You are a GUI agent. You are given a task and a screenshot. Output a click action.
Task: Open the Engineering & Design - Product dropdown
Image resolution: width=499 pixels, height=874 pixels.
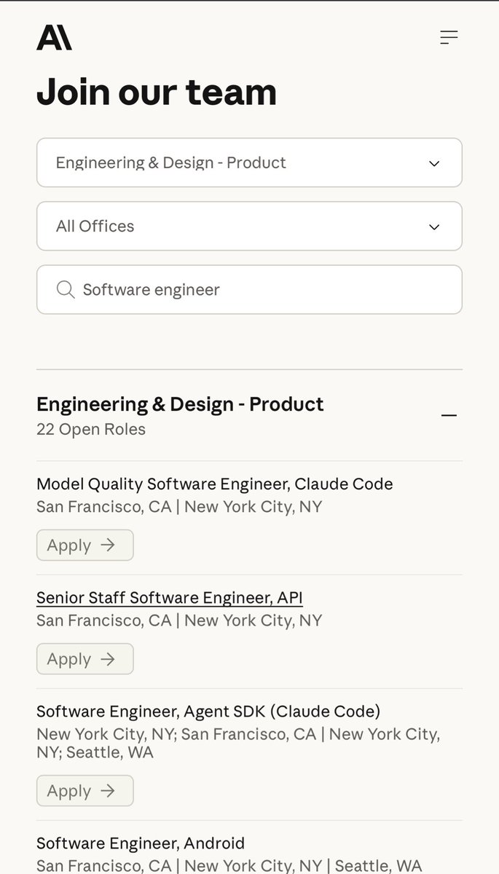(x=249, y=162)
